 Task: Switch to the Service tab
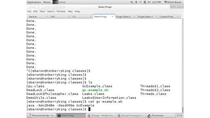38,17
